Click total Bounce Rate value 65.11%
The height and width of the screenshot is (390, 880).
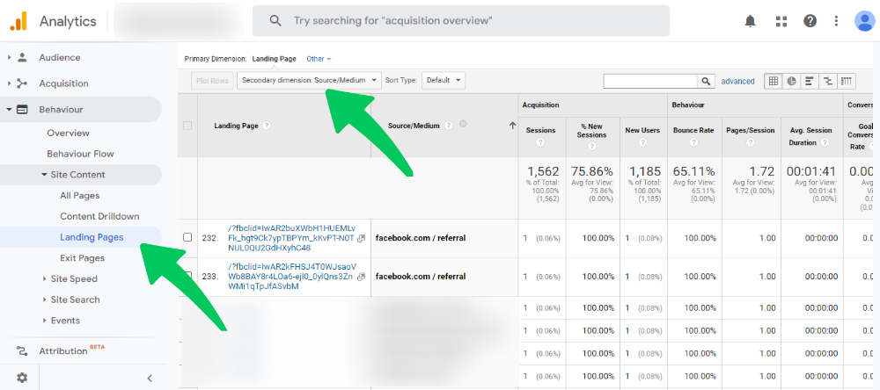[693, 171]
